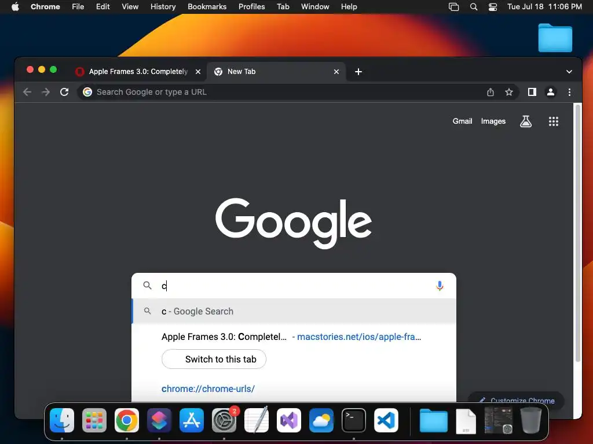Open the RTF document in dock
This screenshot has width=593, height=444.
click(466, 421)
